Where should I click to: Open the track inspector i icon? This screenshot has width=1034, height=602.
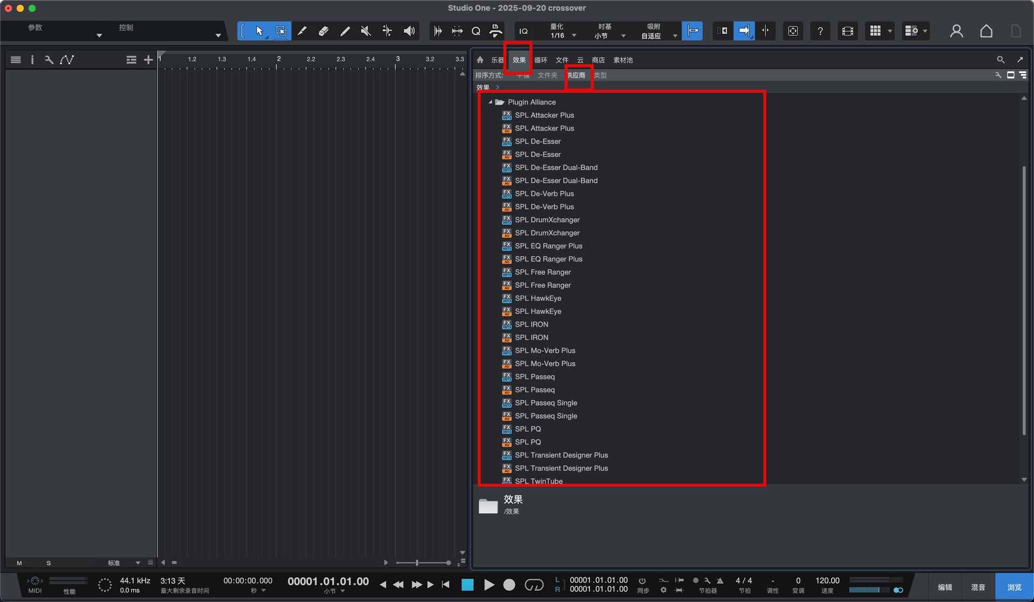32,60
